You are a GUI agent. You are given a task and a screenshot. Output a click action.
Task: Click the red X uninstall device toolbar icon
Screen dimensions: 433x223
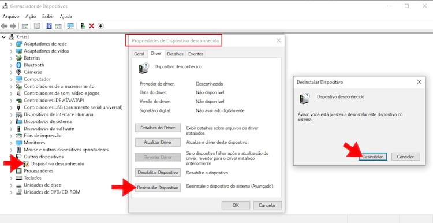(x=92, y=26)
